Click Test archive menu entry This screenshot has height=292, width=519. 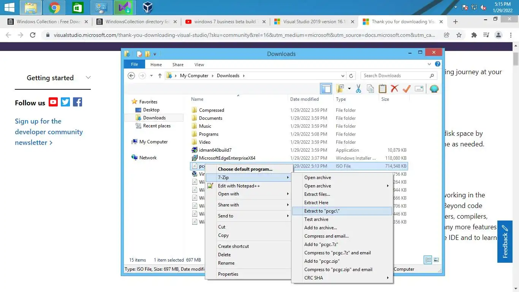tap(342, 219)
